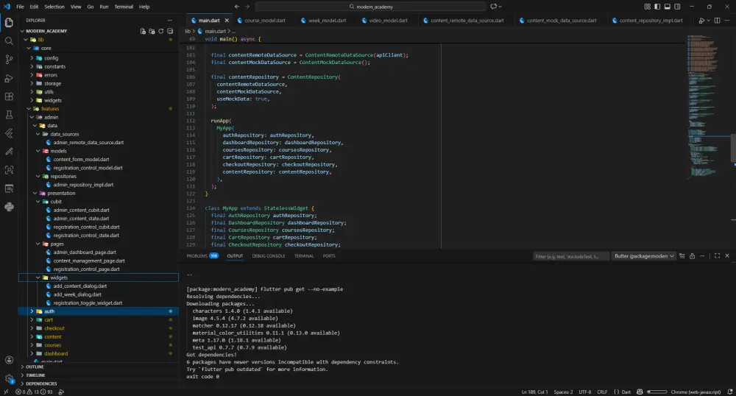Switch to the Problems panel tab
The image size is (736, 396).
click(202, 255)
